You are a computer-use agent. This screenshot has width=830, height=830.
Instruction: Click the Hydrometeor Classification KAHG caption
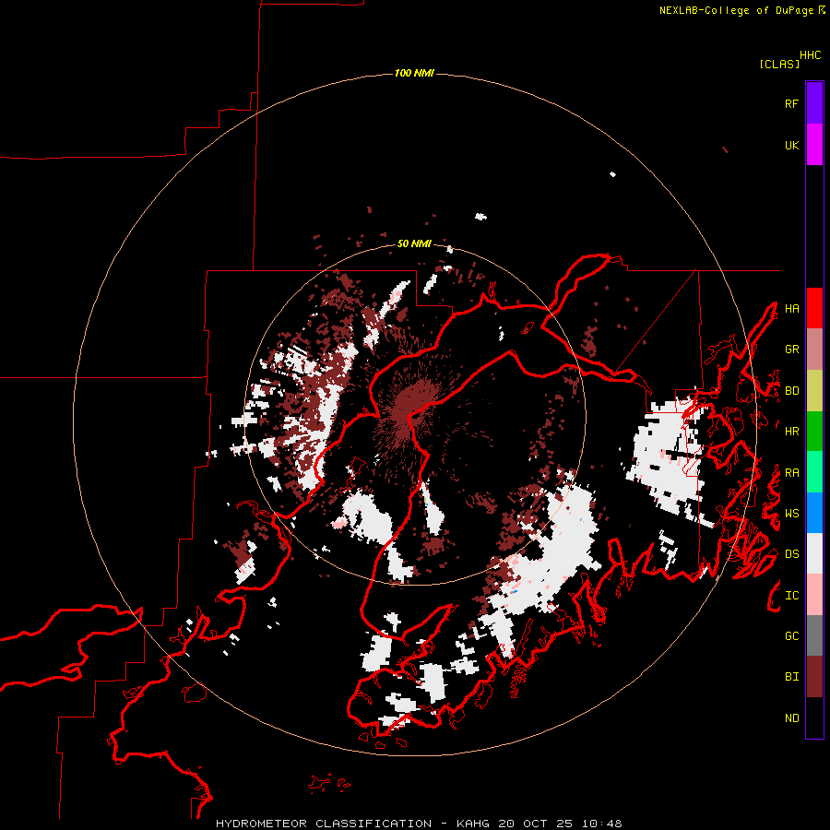419,824
